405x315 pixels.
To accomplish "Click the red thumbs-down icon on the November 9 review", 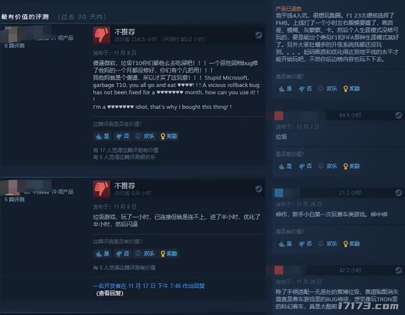I will point(101,35).
